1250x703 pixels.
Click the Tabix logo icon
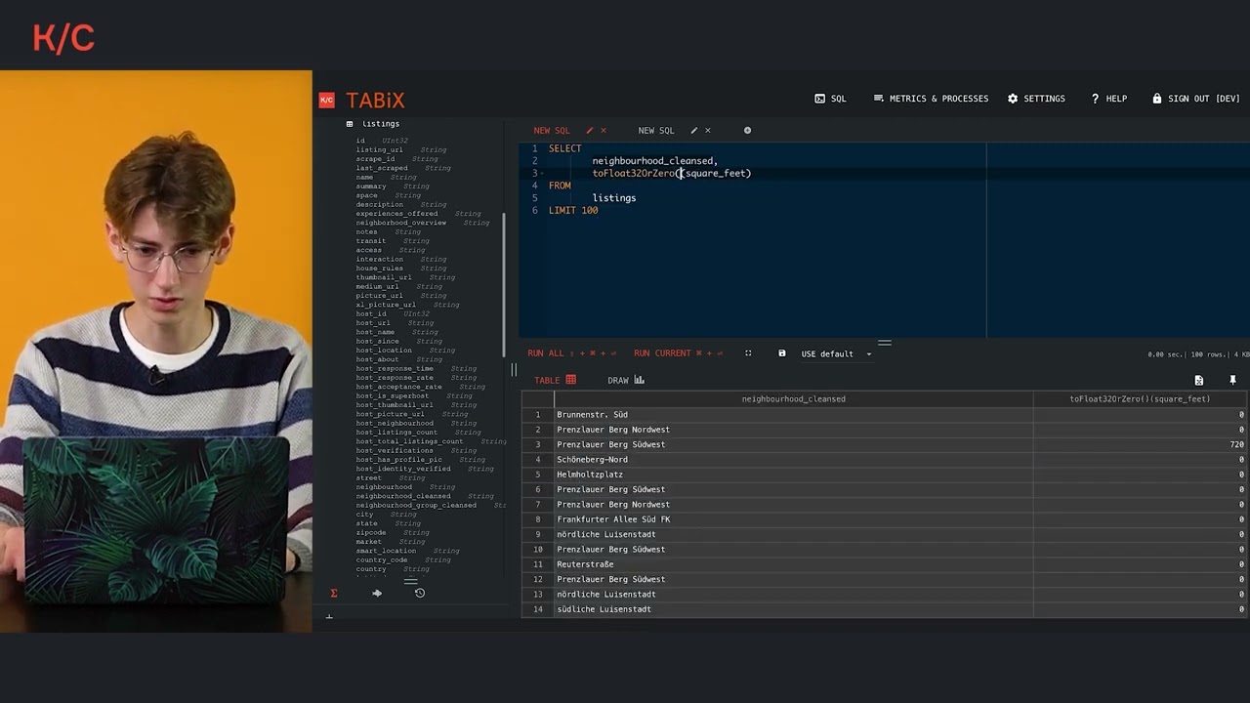(x=327, y=100)
